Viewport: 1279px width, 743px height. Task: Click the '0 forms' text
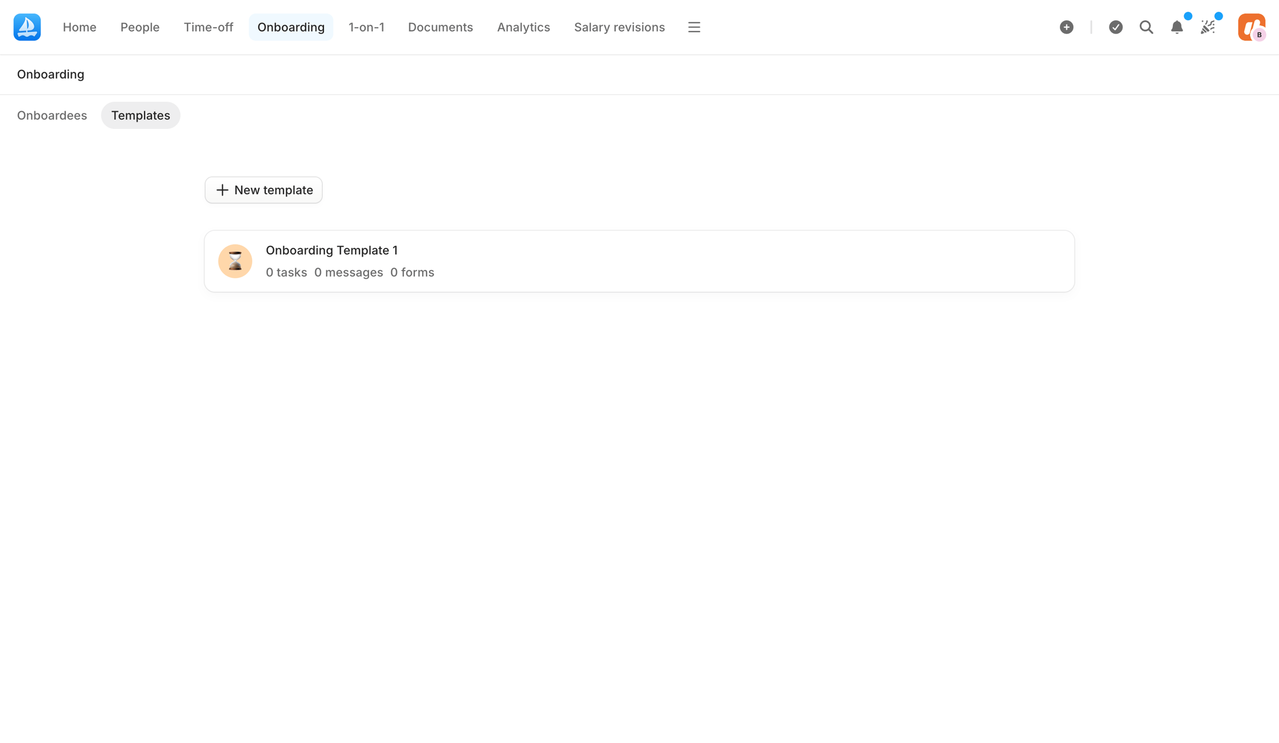(x=412, y=272)
